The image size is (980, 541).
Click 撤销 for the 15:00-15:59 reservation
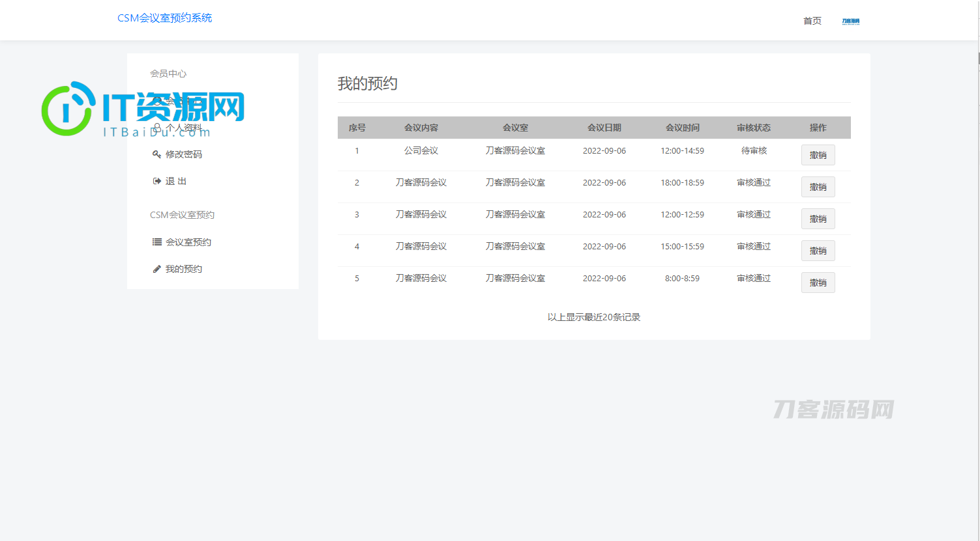tap(818, 251)
